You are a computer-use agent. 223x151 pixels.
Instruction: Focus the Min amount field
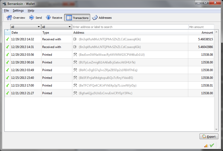coord(201,27)
